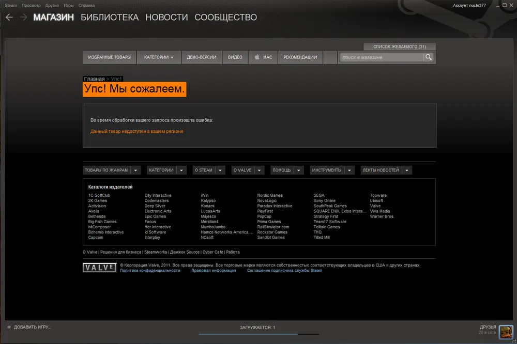Expand ТОВАРЫ ПО ЖАНРАМ dropdown arrow
Screen dimensions: 517x344
(135, 170)
